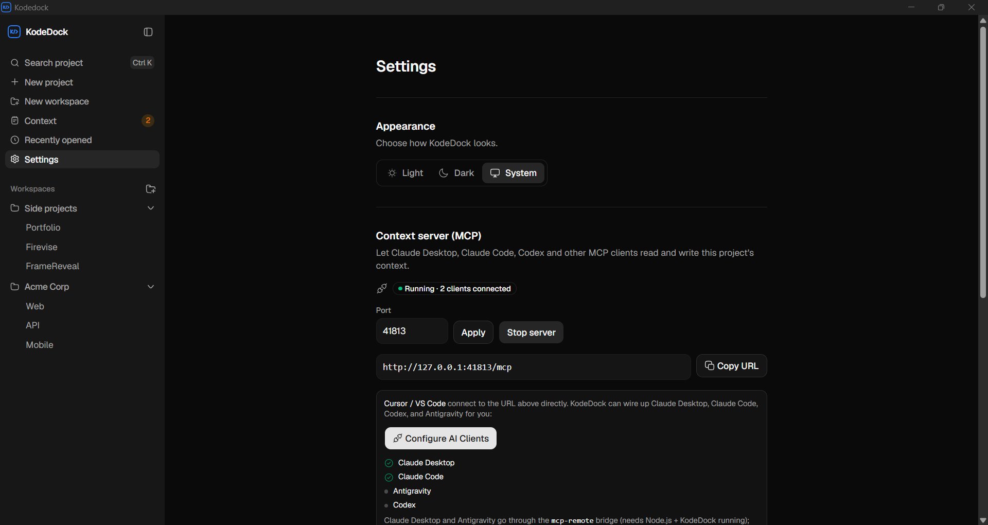Screen dimensions: 988x525
Task: Click the folder icon beside Acme Corp
Action: point(15,287)
